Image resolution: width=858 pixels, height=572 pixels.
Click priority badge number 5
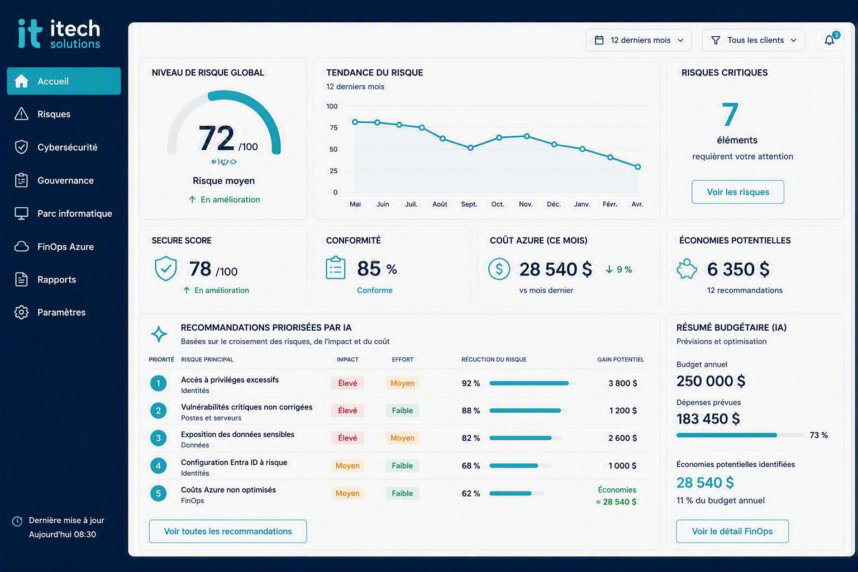pos(158,493)
